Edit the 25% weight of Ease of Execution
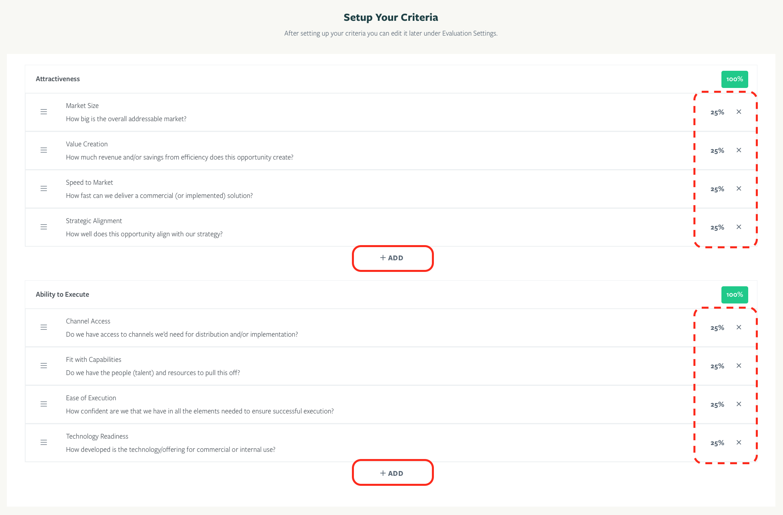783x515 pixels. click(717, 405)
